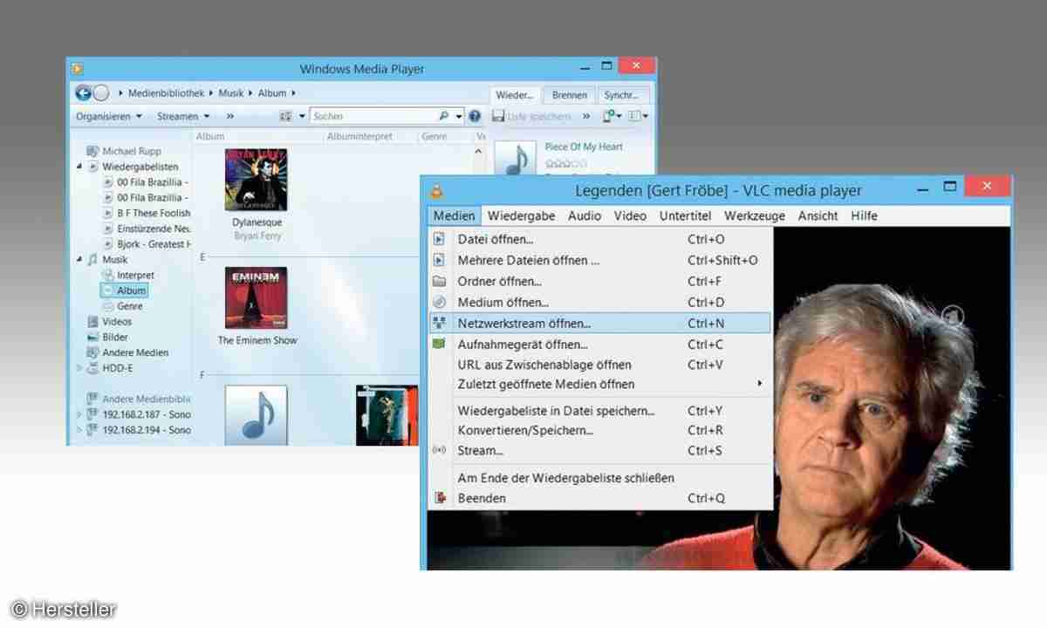Viewport: 1047px width, 628px height.
Task: Open the Untertitel menu in VLC
Action: 685,215
